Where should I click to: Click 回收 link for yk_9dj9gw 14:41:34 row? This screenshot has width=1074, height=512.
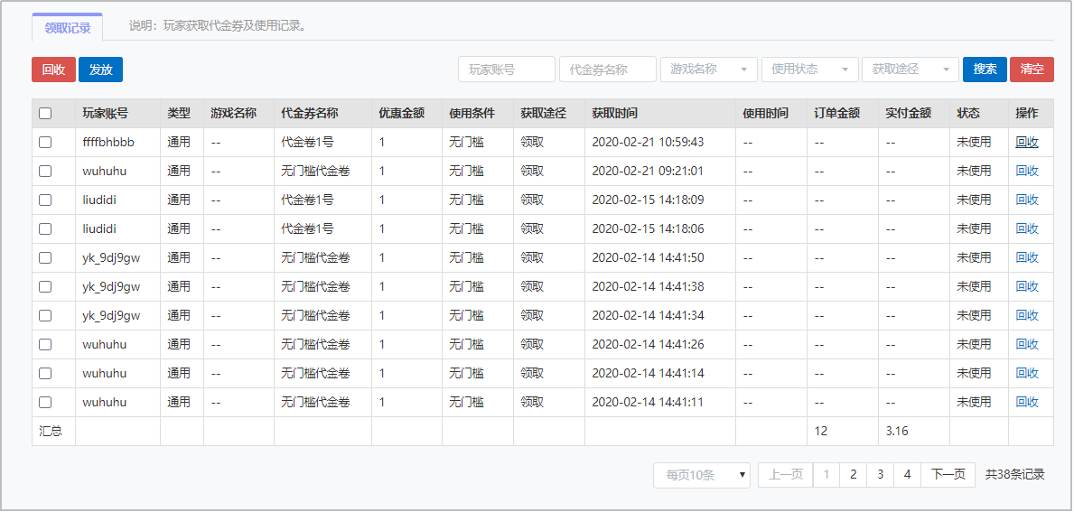[x=1027, y=315]
